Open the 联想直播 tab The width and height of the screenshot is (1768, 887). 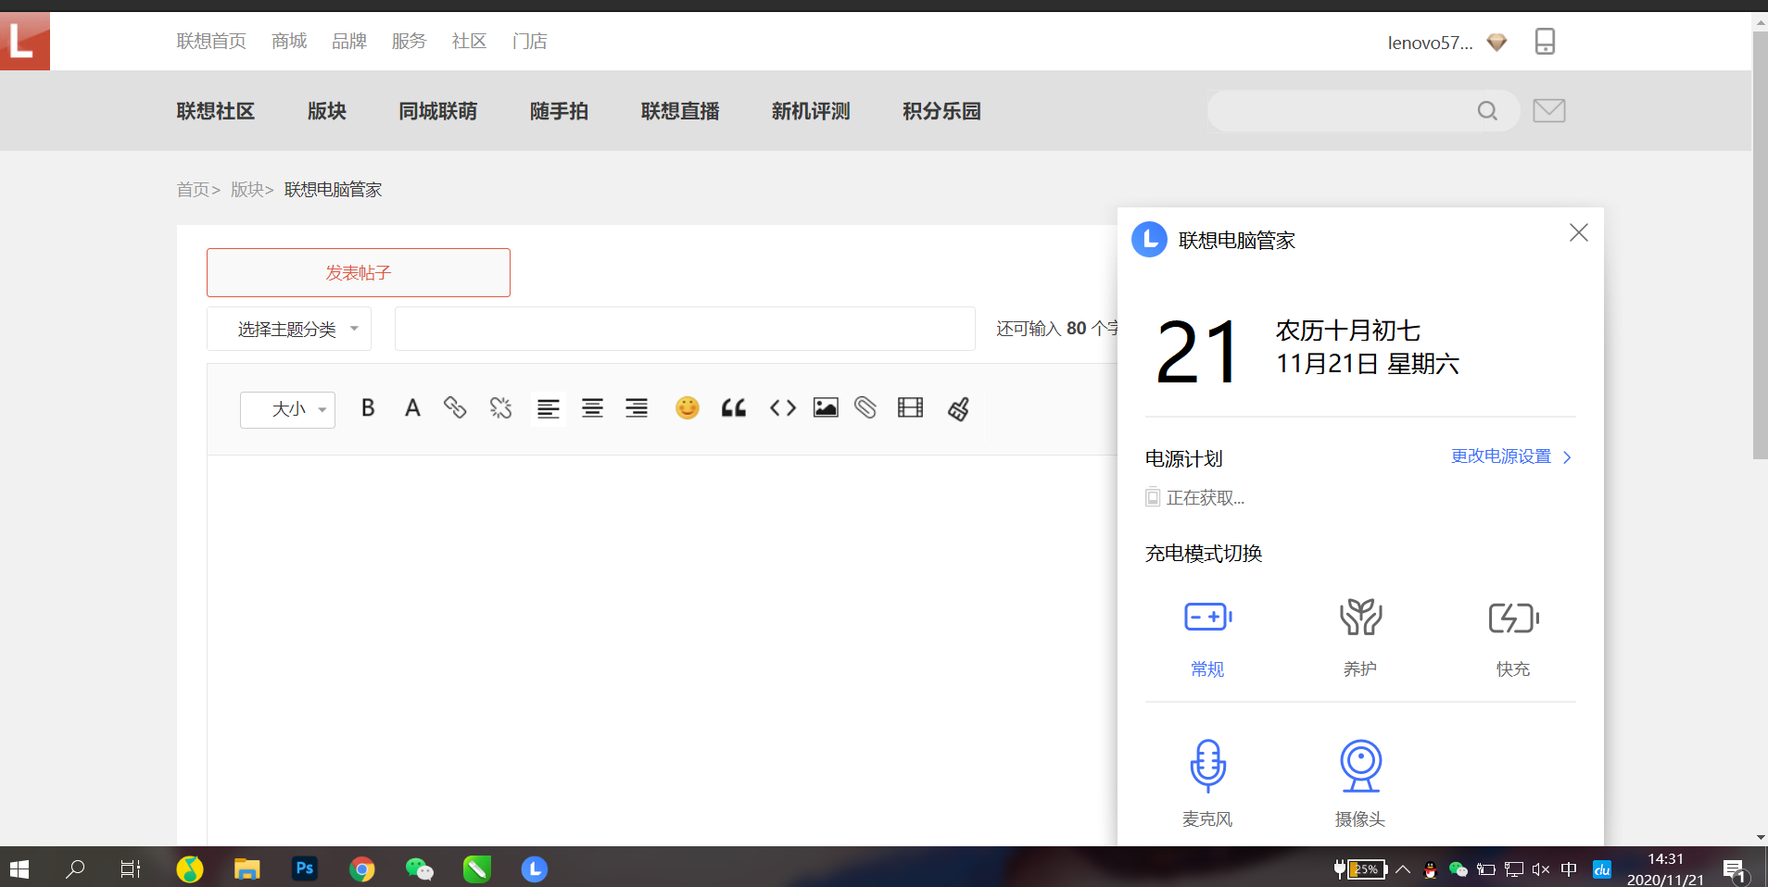click(x=680, y=111)
